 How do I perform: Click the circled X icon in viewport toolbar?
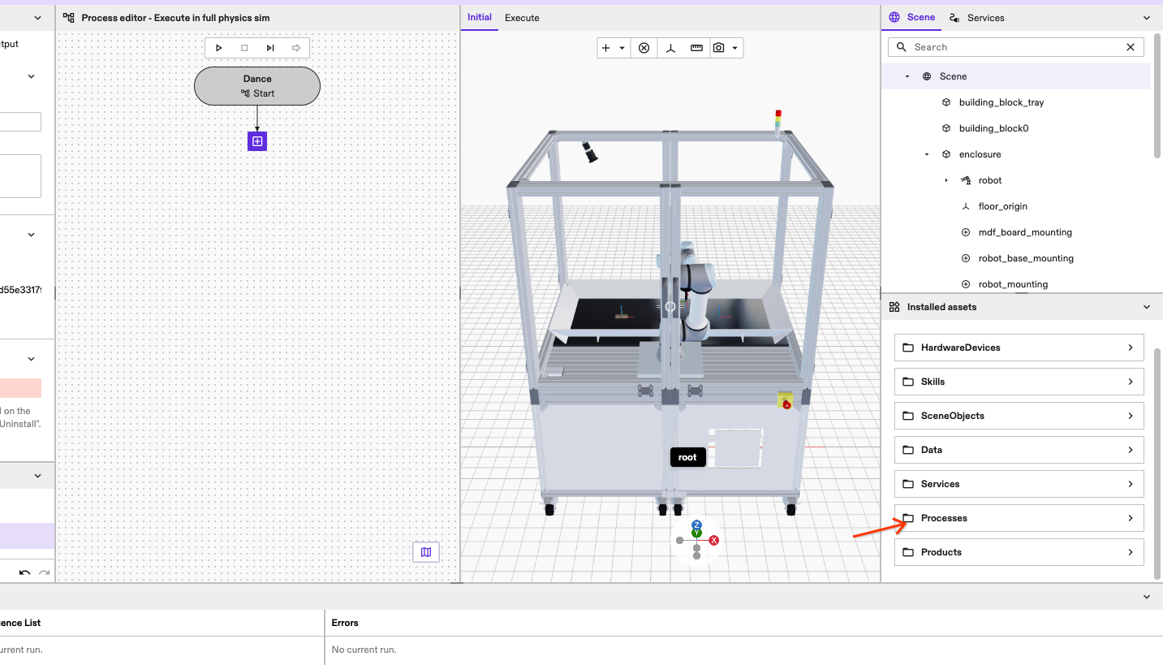coord(644,48)
